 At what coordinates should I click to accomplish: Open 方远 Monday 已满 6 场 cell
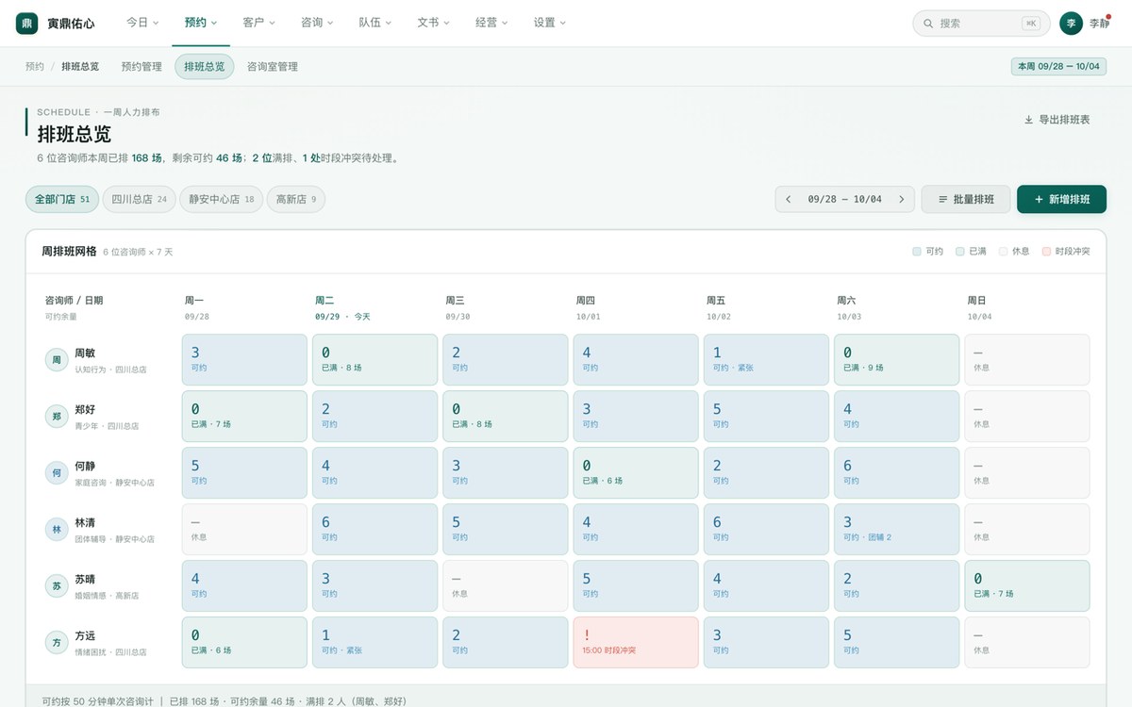(x=244, y=642)
